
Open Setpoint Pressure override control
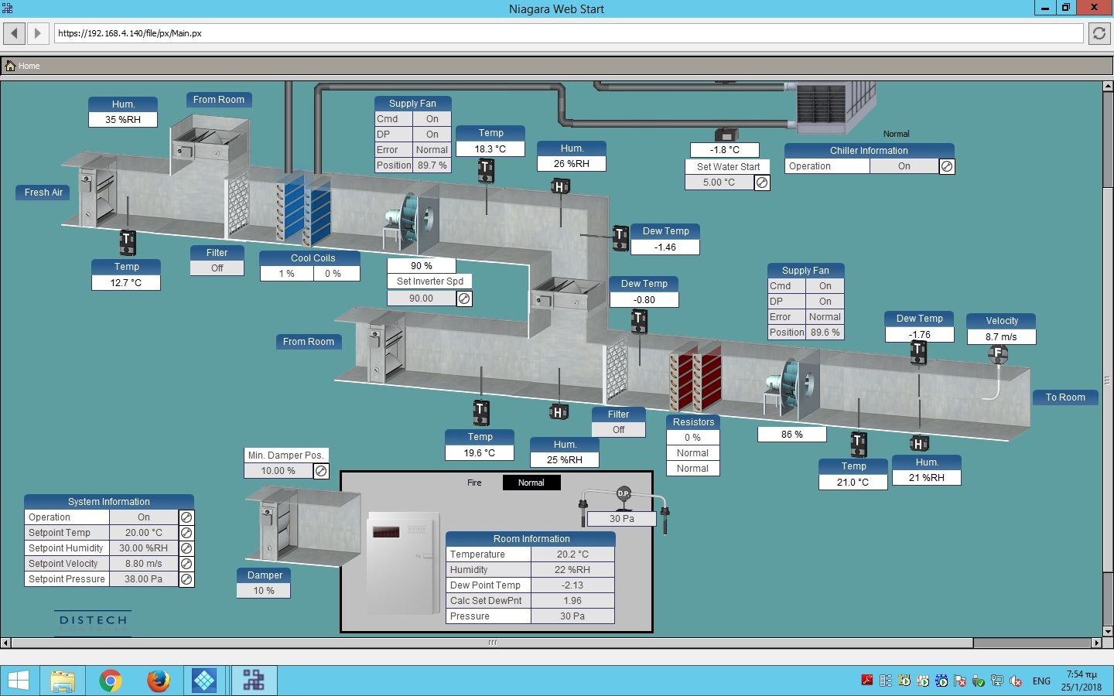pyautogui.click(x=186, y=579)
